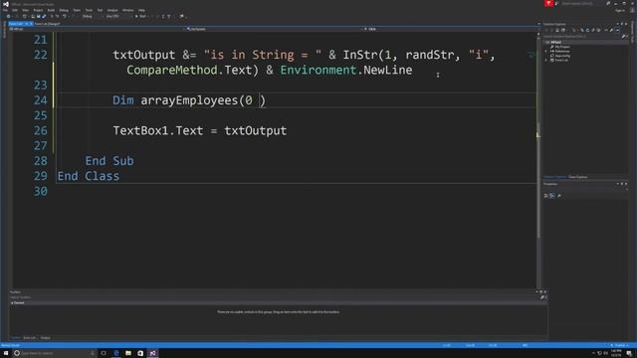637x358 pixels.
Task: Open Microsoft Edge from the taskbar
Action: click(116, 353)
